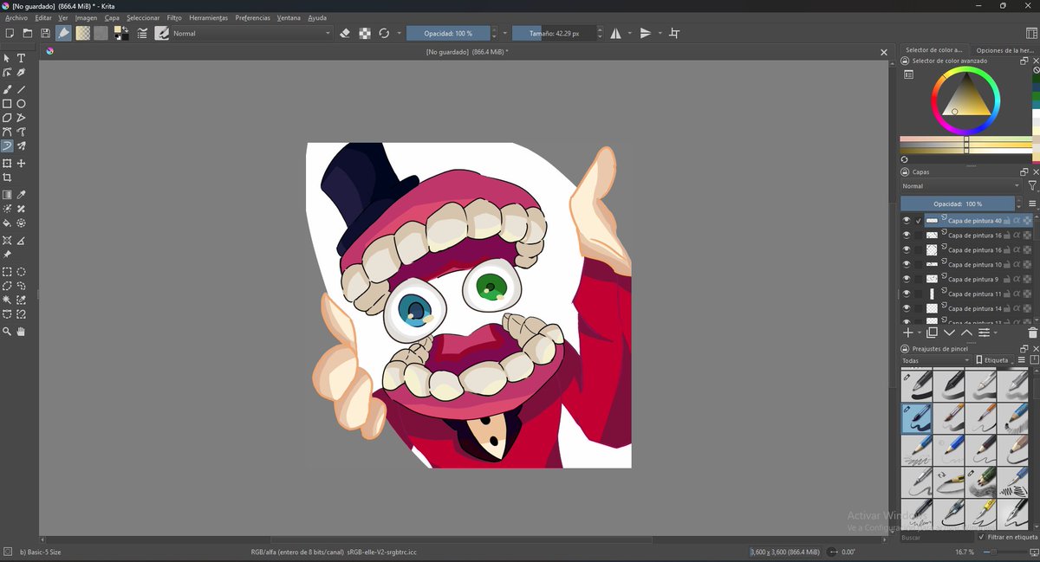1040x562 pixels.
Task: Open the Archivo menu
Action: (x=16, y=17)
